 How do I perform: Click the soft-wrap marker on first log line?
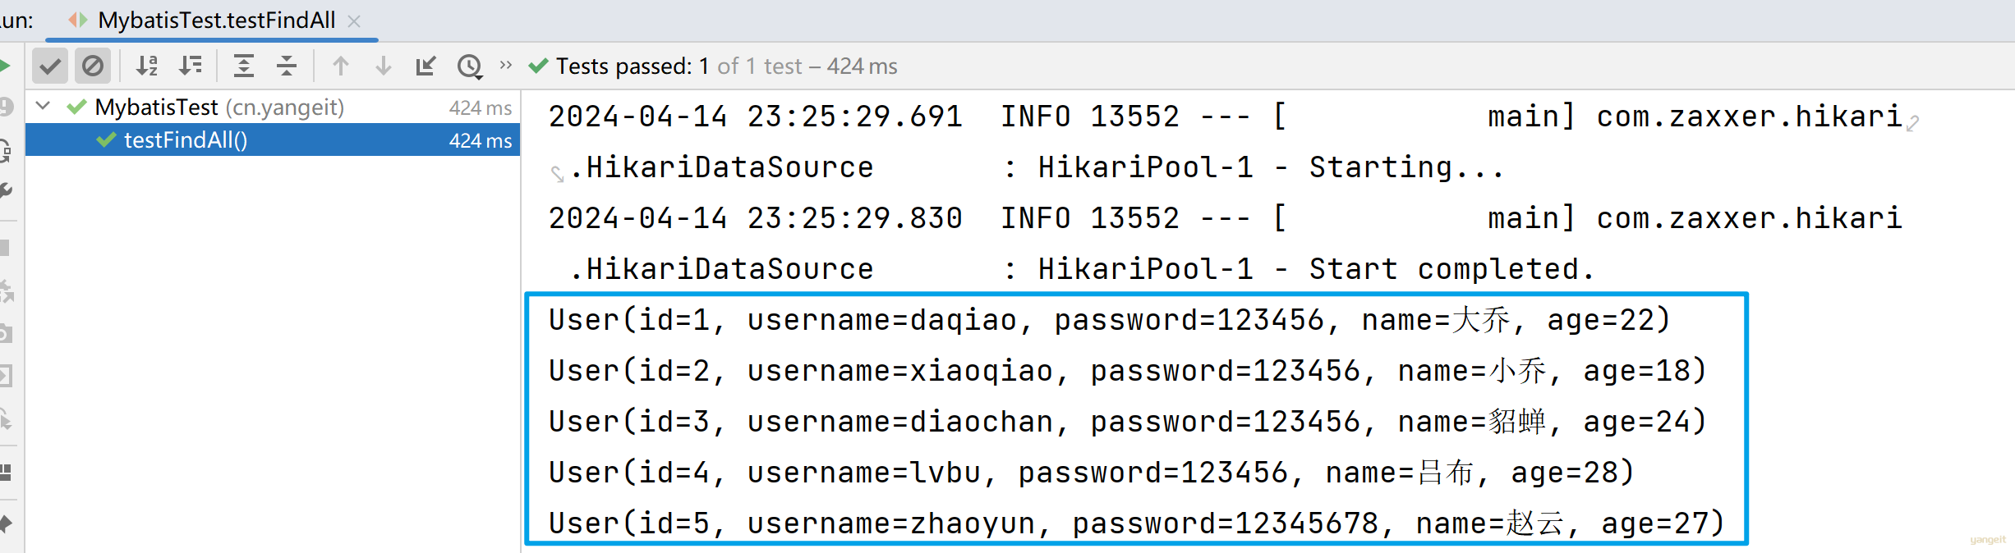(x=1913, y=124)
